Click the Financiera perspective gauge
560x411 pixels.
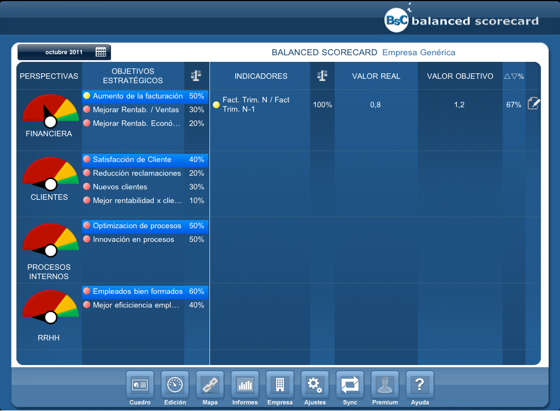click(50, 109)
